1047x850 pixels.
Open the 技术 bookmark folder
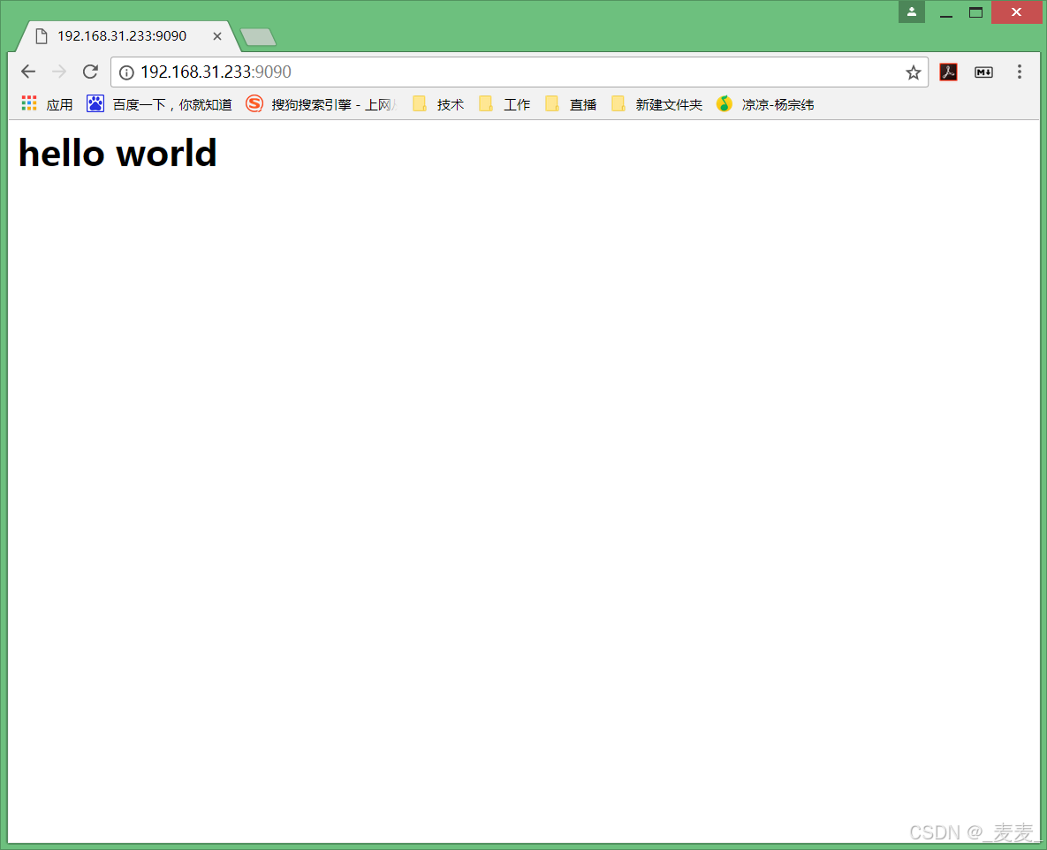pos(438,104)
